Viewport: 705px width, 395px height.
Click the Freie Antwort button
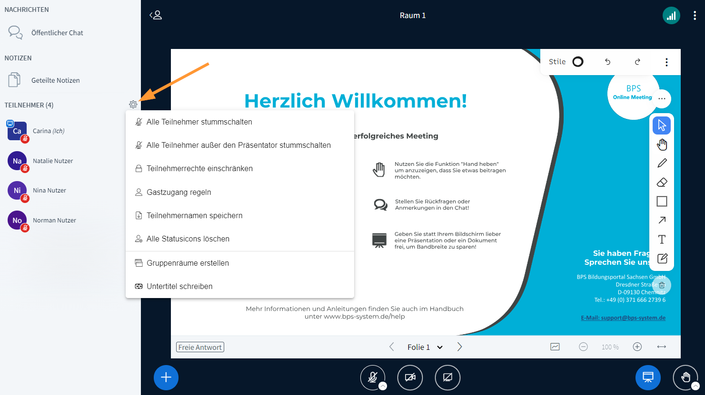click(x=200, y=347)
